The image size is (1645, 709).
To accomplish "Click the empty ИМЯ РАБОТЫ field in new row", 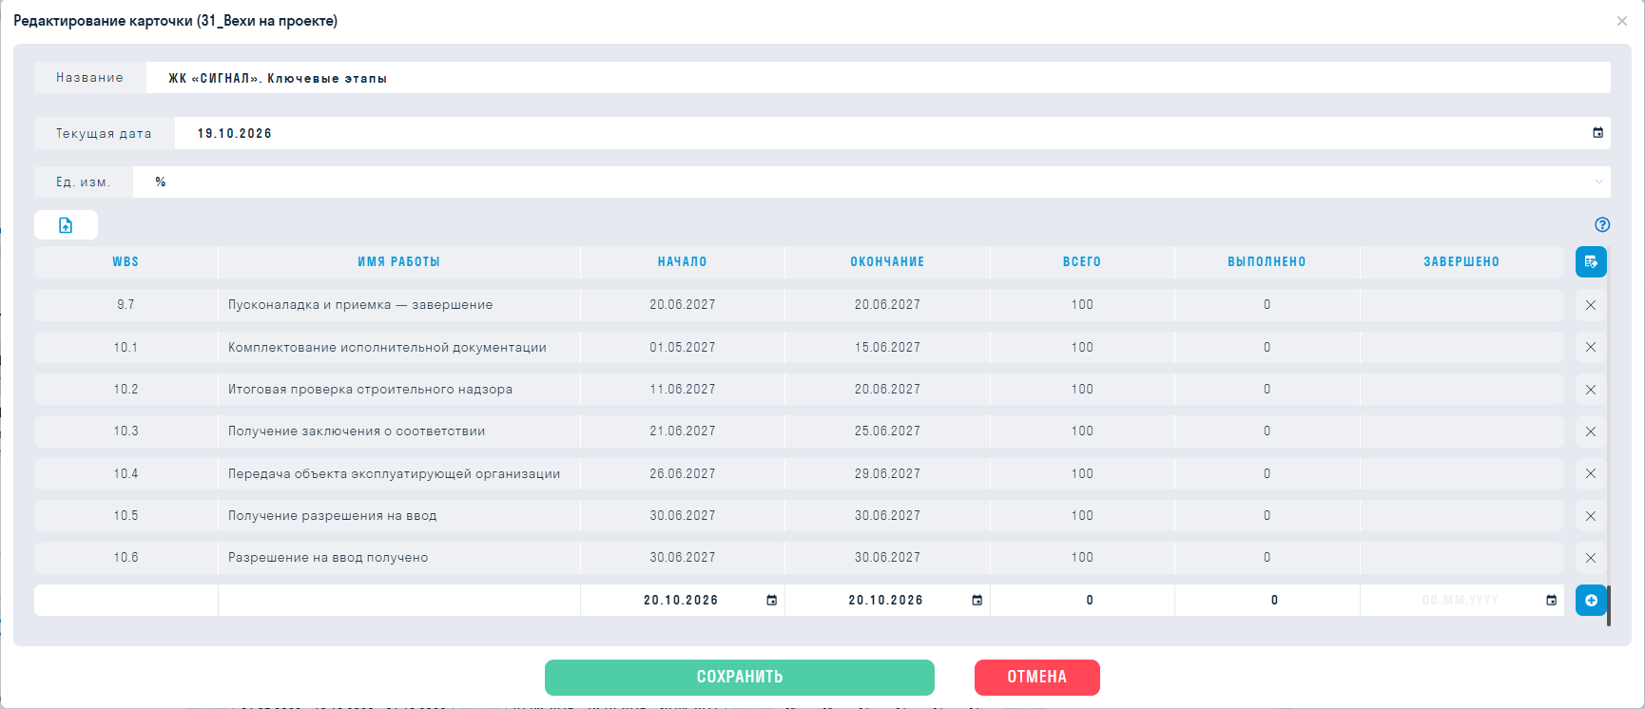I will pyautogui.click(x=399, y=601).
